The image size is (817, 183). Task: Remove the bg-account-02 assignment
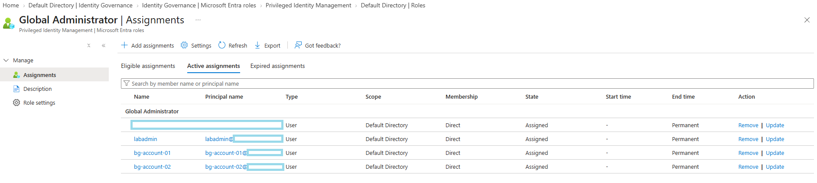tap(748, 167)
